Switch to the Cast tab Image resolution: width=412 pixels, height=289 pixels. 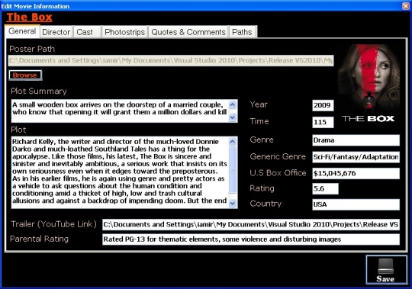point(87,32)
